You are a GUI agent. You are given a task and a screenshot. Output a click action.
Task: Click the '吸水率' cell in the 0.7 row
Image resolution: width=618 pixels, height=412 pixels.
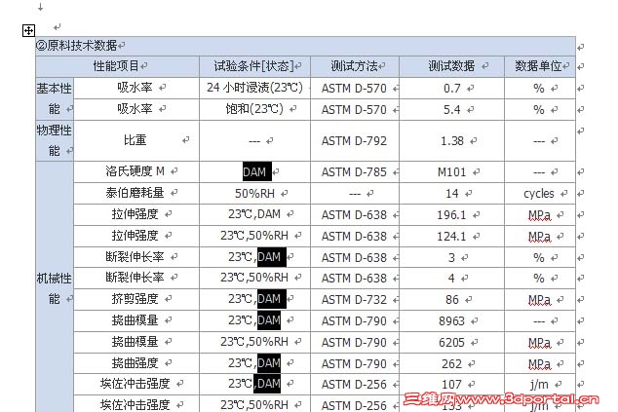pyautogui.click(x=135, y=88)
